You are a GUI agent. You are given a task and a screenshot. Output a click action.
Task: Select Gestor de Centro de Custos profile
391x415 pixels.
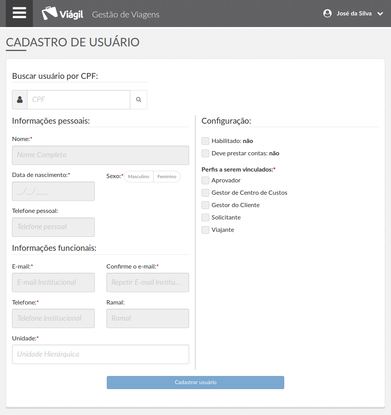[205, 193]
